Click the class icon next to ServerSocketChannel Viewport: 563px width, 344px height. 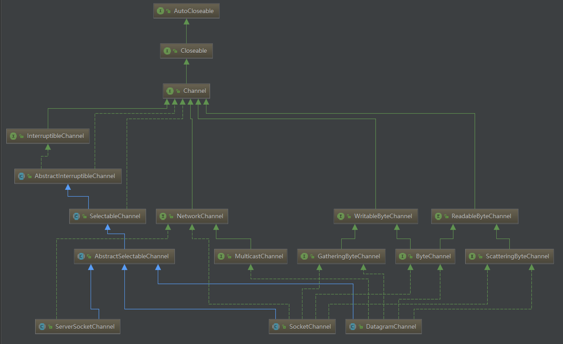tap(42, 326)
